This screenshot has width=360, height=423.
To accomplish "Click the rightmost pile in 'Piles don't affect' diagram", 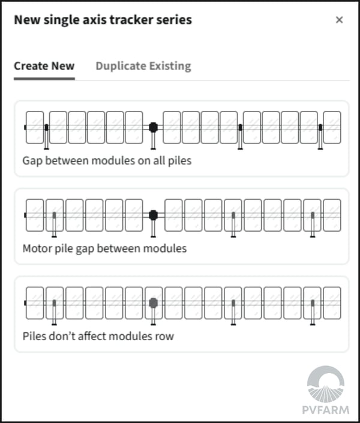I will [313, 312].
